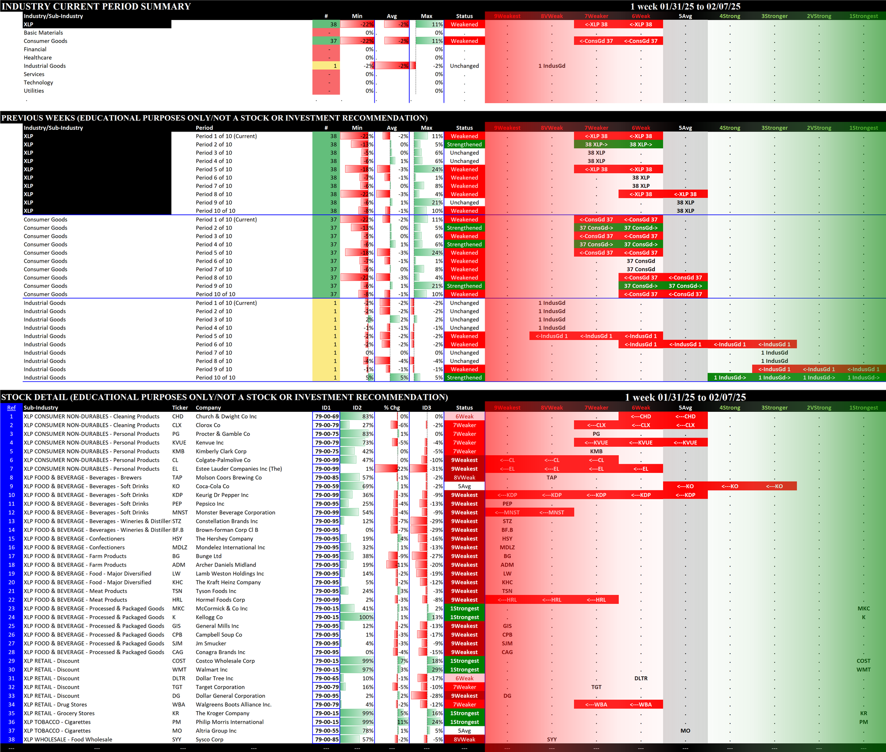This screenshot has width=886, height=752.
Task: Click the 'Ticker' column header in Stock Detail
Action: pyautogui.click(x=180, y=408)
